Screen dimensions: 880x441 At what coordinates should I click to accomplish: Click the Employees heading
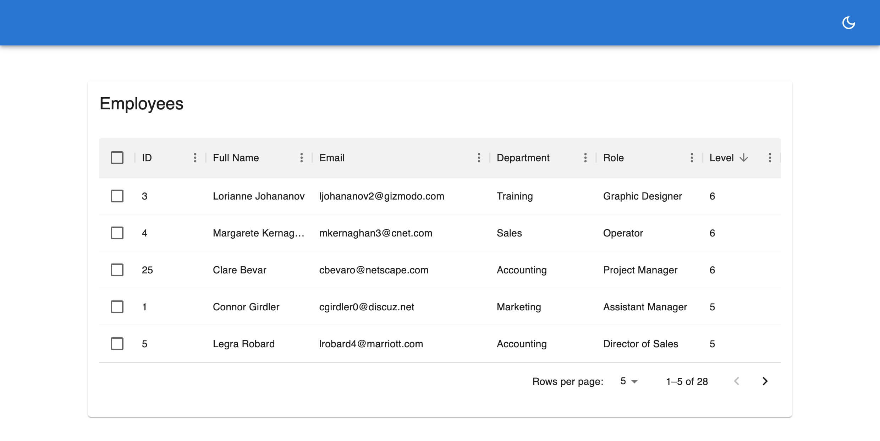coord(142,104)
